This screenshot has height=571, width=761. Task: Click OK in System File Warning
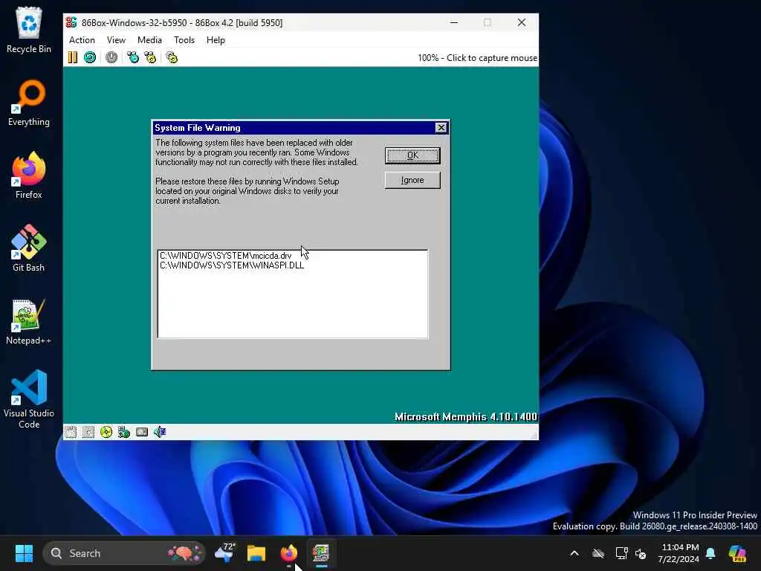[412, 155]
